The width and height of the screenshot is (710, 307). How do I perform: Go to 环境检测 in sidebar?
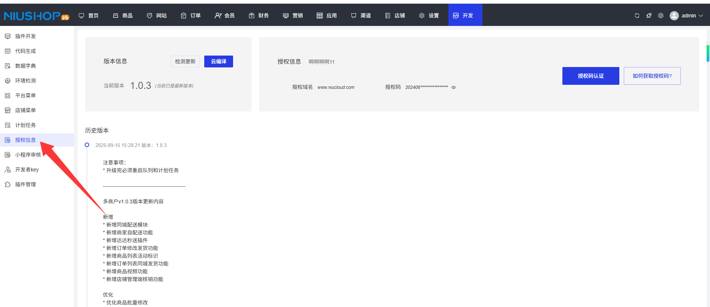[25, 81]
